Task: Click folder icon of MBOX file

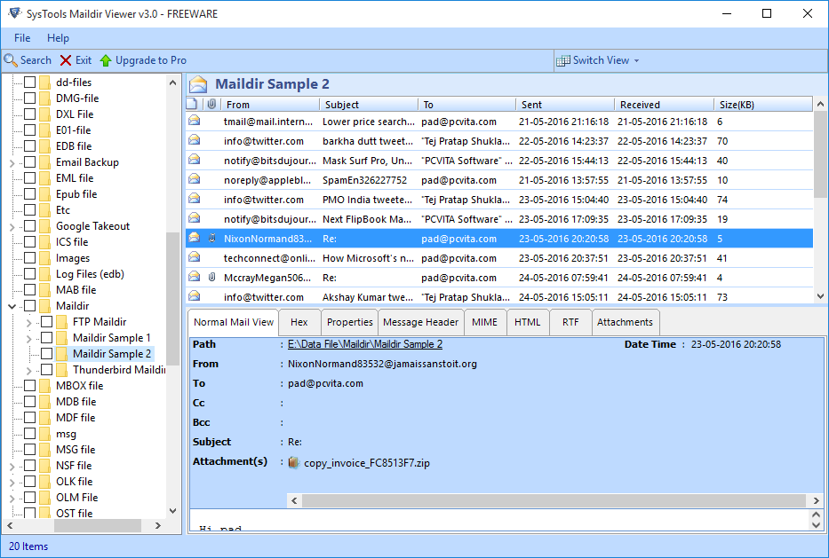Action: point(45,386)
